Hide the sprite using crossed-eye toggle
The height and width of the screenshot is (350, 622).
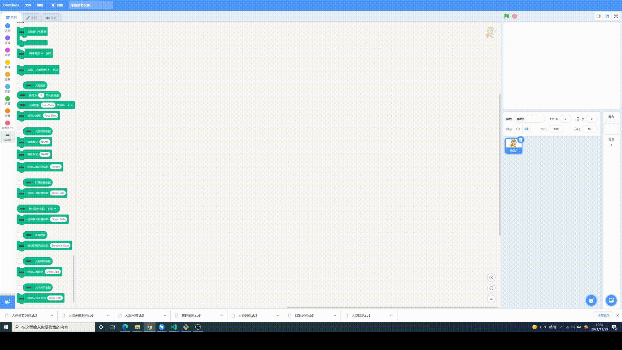click(526, 129)
